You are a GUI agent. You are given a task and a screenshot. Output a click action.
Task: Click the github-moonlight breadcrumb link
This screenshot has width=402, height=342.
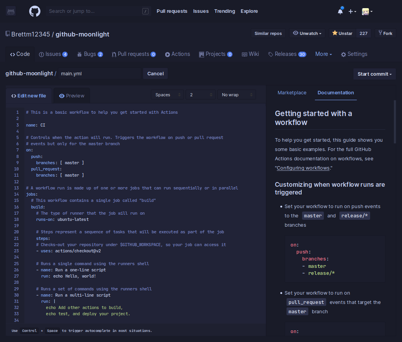[x=29, y=73]
